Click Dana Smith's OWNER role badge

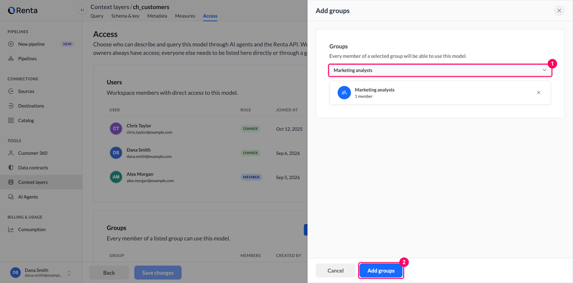pos(250,153)
